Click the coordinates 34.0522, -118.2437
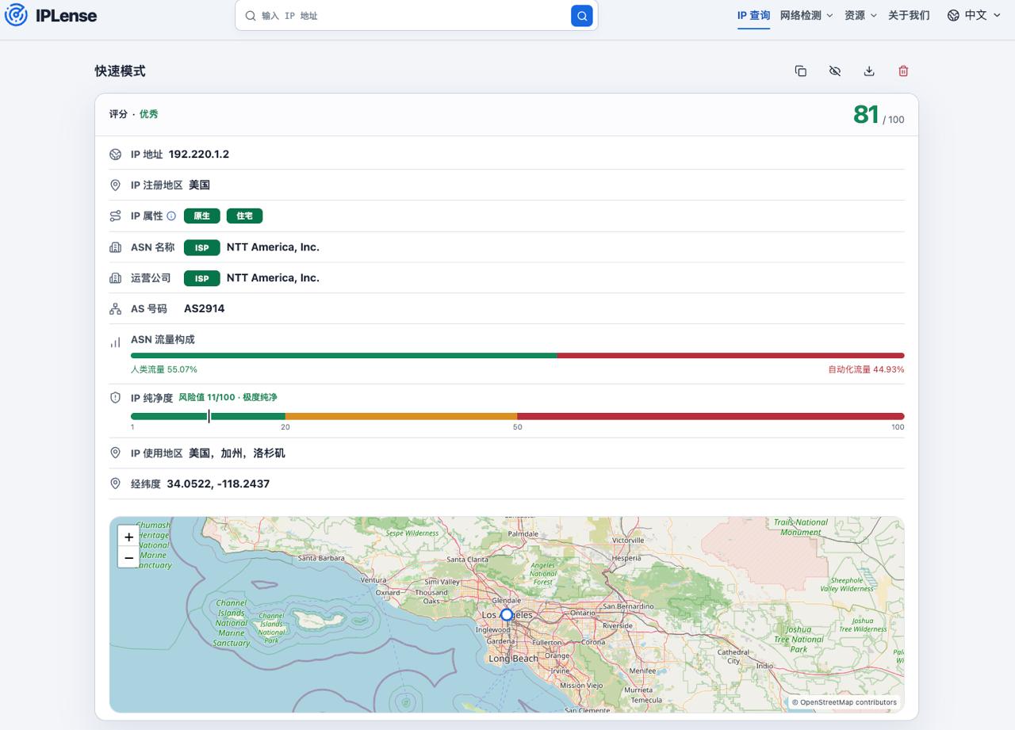 pyautogui.click(x=218, y=483)
